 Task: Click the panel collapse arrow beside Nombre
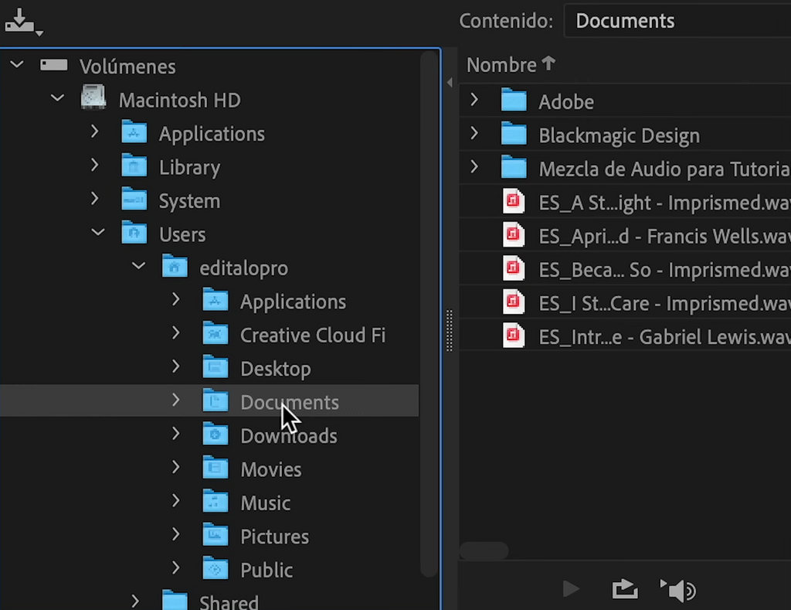pos(450,82)
